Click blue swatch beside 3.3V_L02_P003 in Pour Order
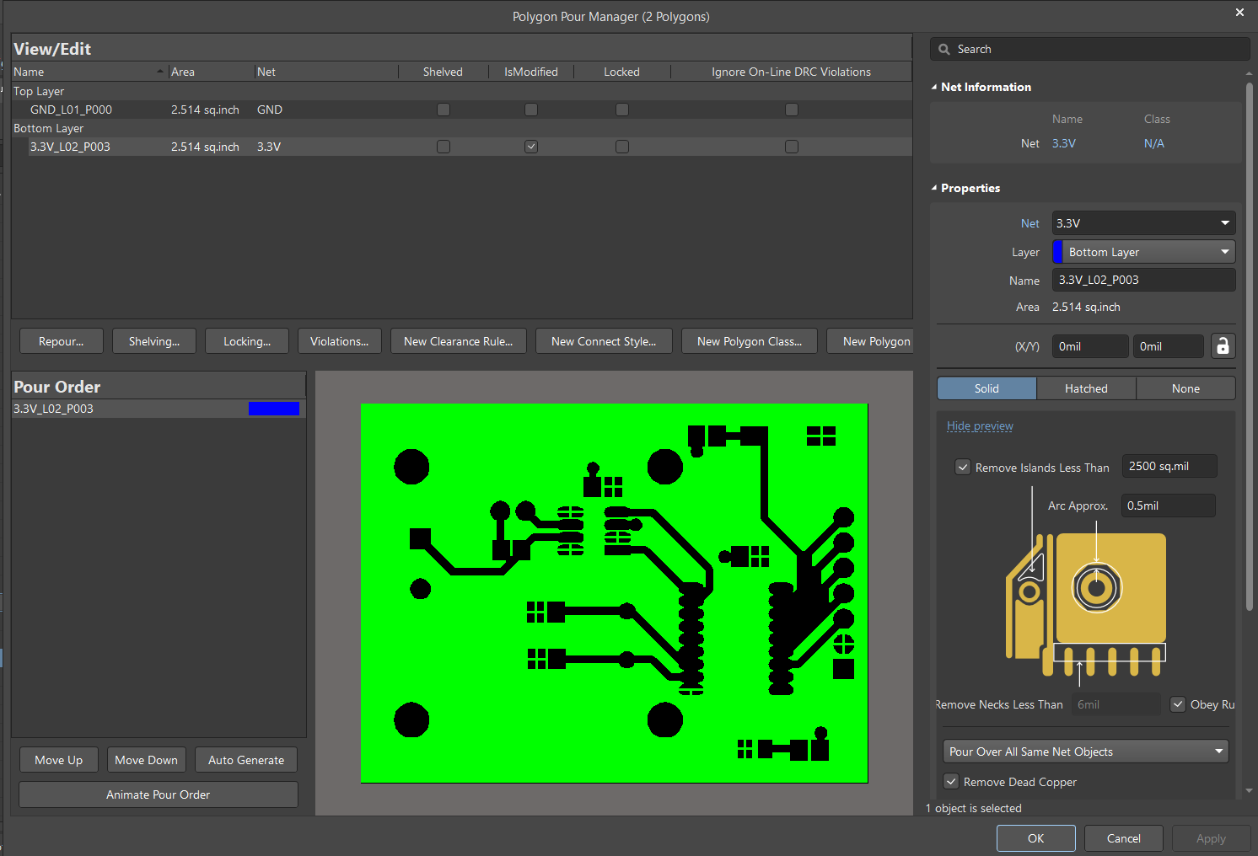The height and width of the screenshot is (856, 1258). pos(274,409)
